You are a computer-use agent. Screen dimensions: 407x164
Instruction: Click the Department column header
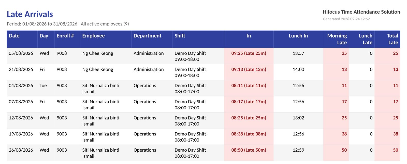click(x=152, y=39)
